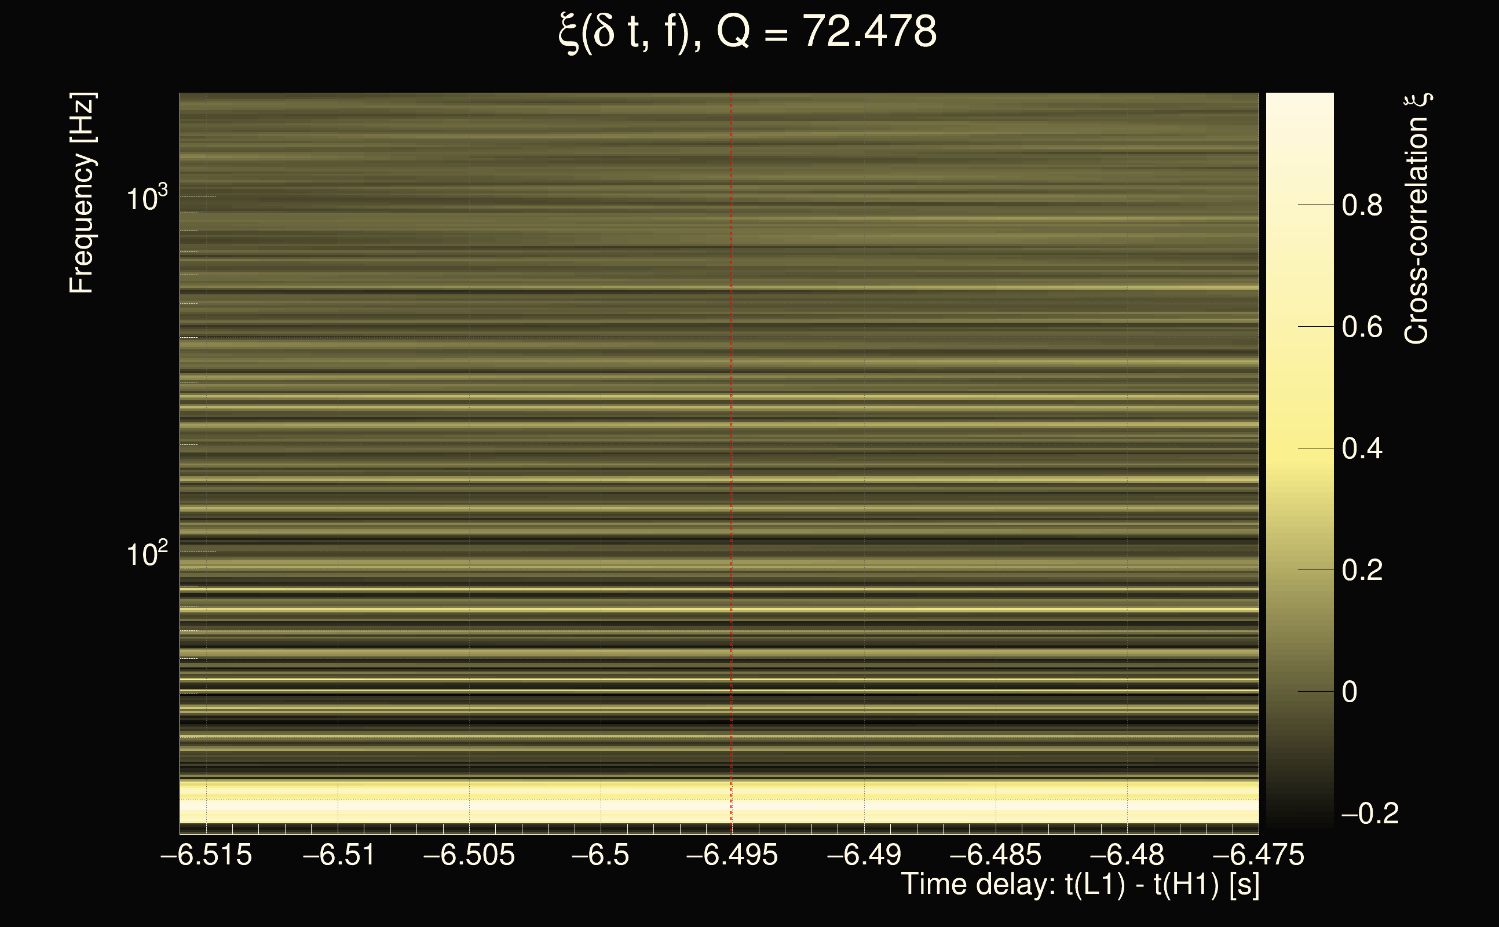Screen dimensions: 1499x927
Task: Click the 0 tick on the colorbar
Action: (1350, 692)
